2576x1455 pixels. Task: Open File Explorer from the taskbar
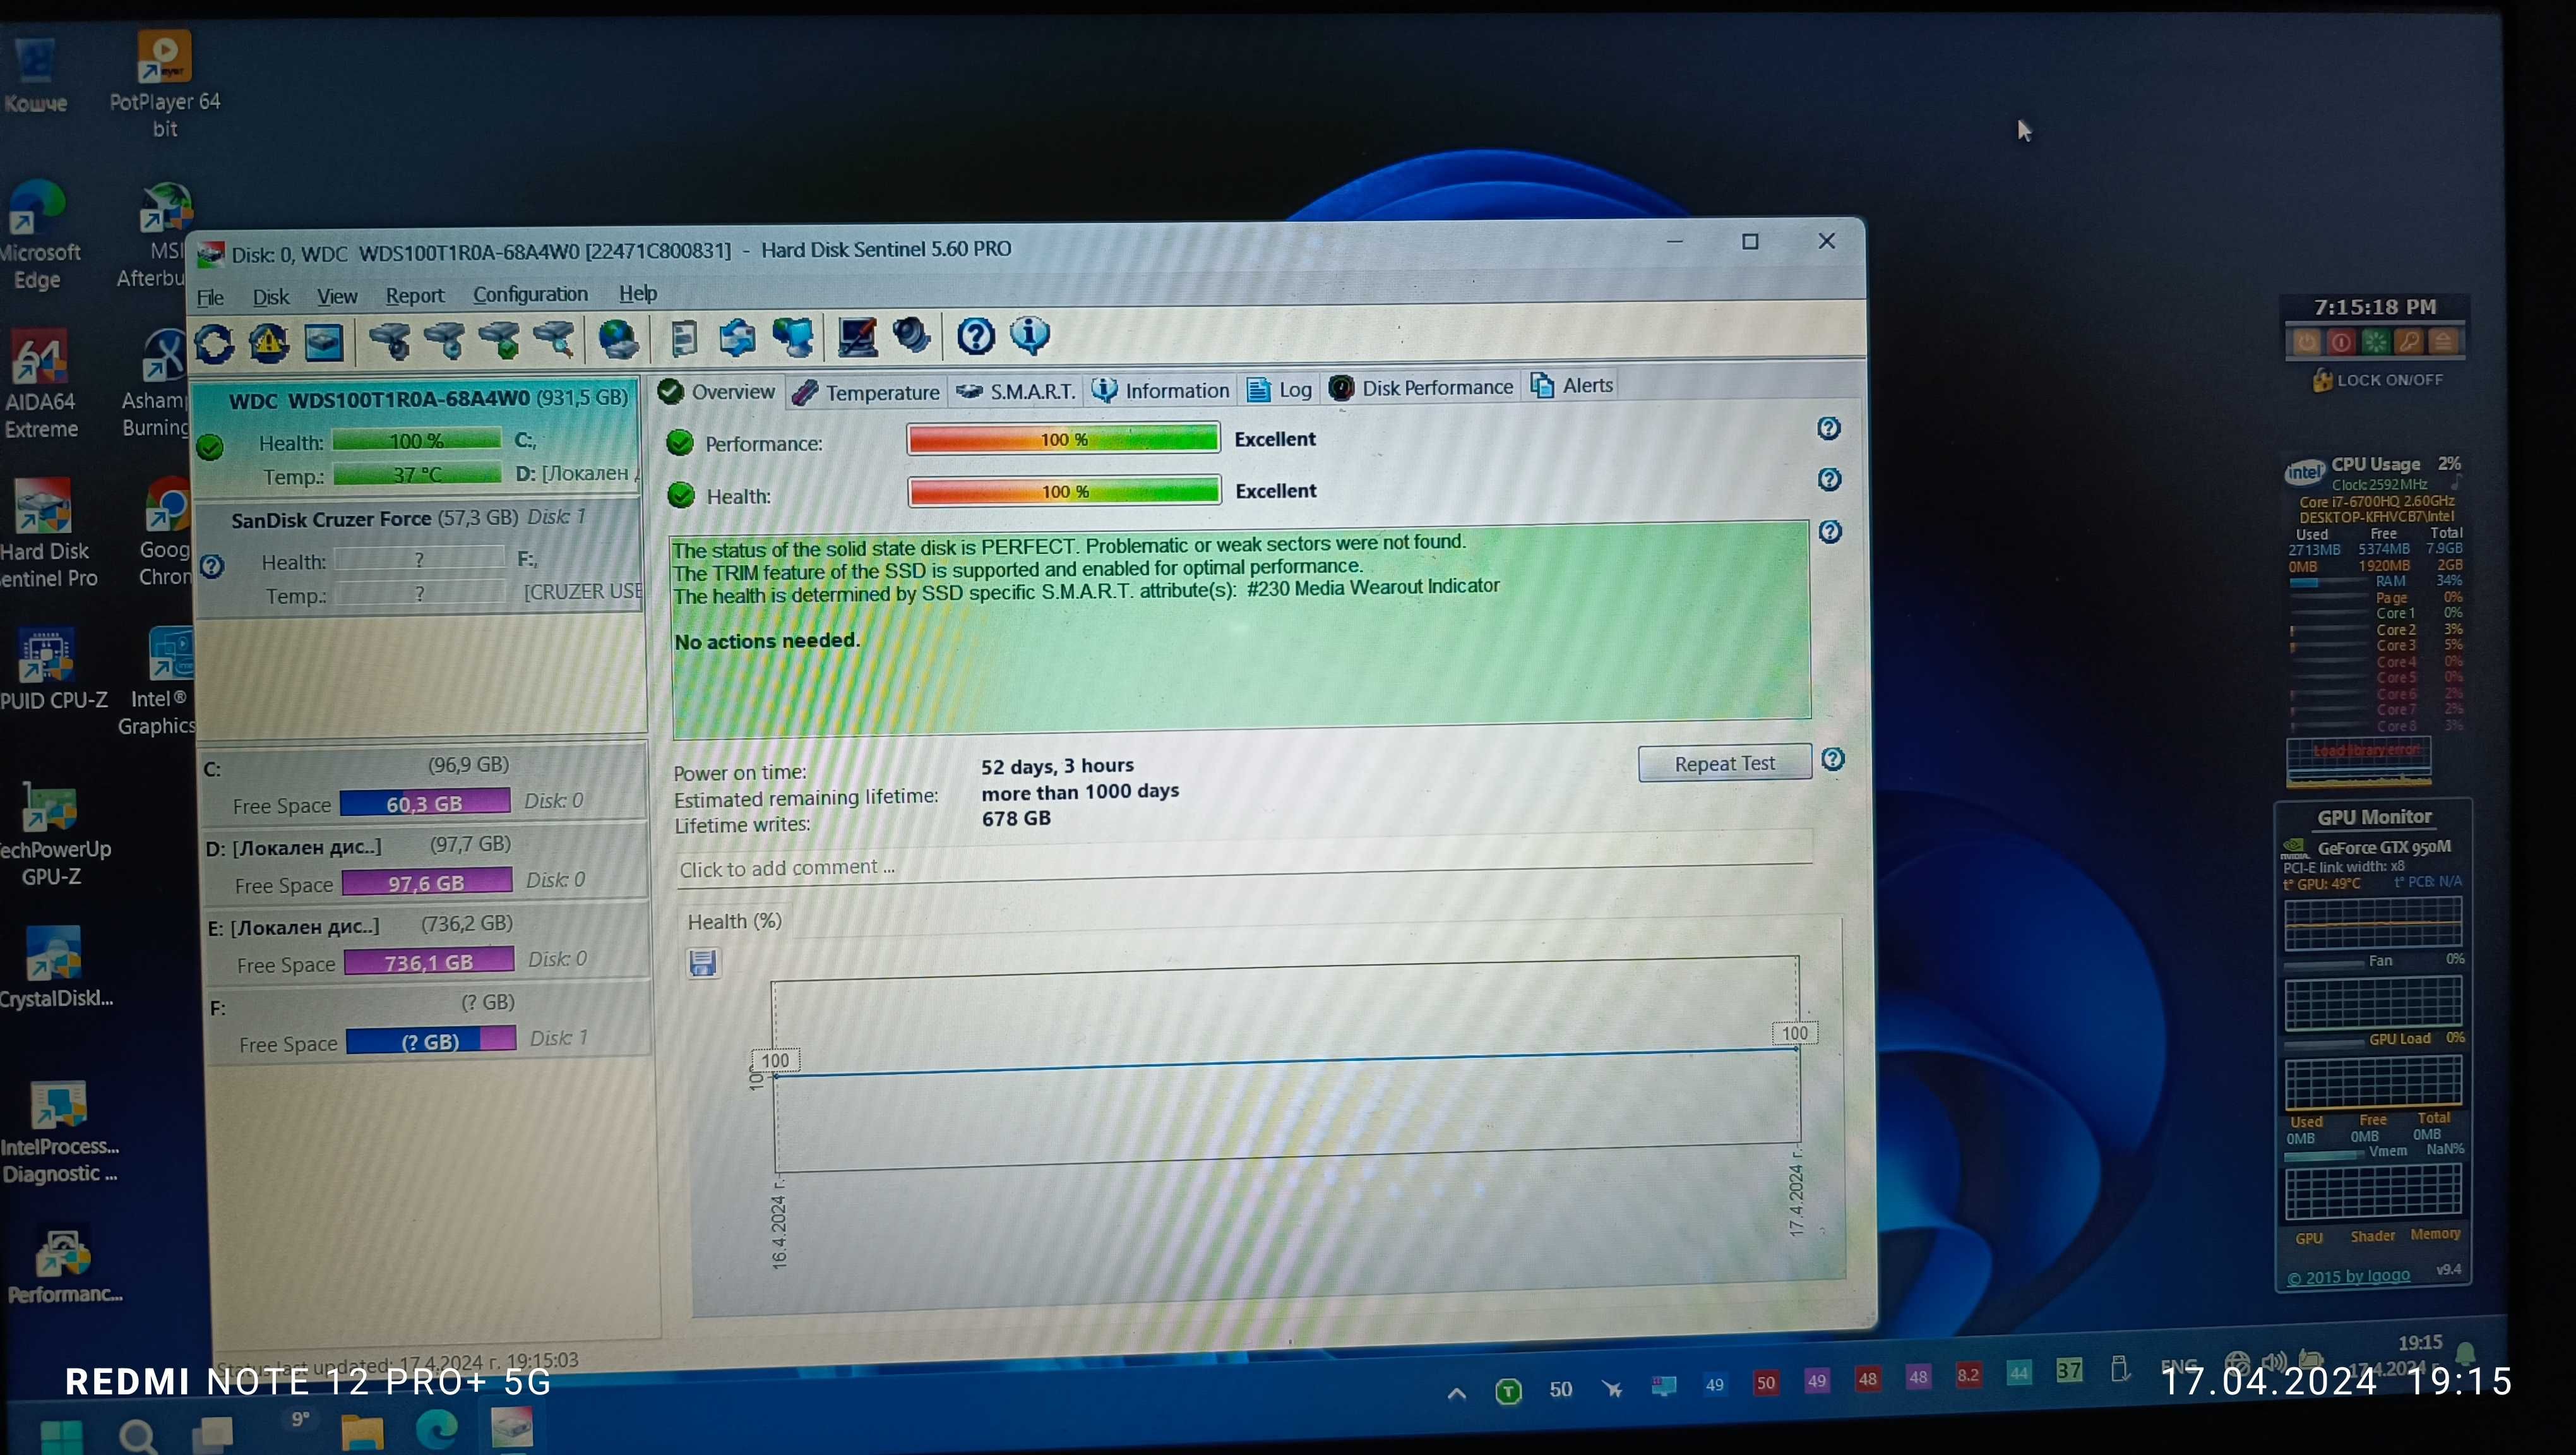coord(361,1432)
